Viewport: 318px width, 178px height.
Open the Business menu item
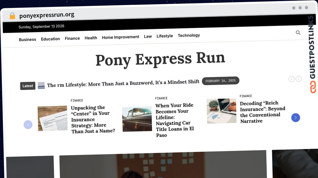[28, 40]
